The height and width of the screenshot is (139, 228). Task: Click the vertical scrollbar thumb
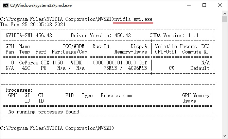pyautogui.click(x=225, y=19)
